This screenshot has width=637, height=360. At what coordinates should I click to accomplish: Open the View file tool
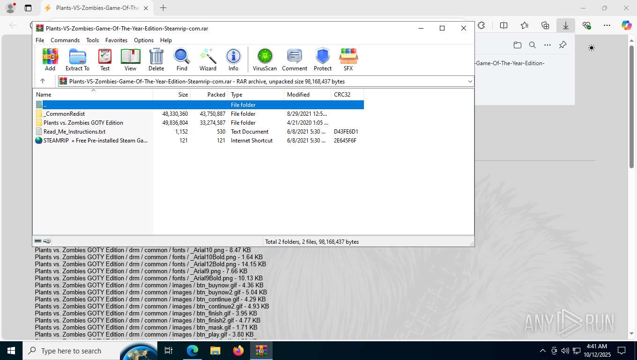coord(130,60)
